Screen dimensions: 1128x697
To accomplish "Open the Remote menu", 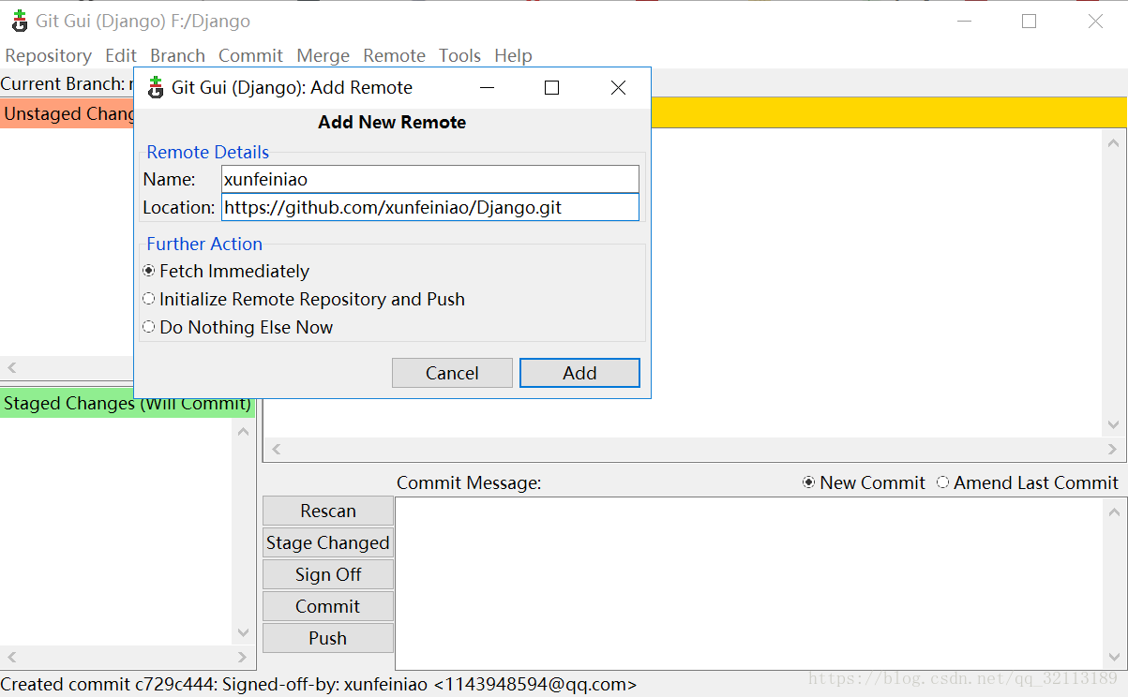I will (x=394, y=55).
